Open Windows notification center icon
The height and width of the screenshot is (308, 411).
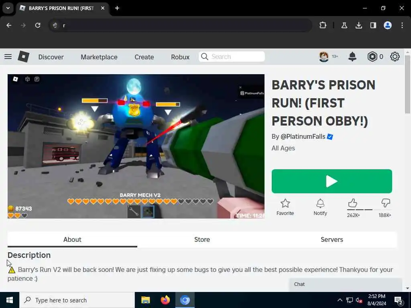click(399, 300)
